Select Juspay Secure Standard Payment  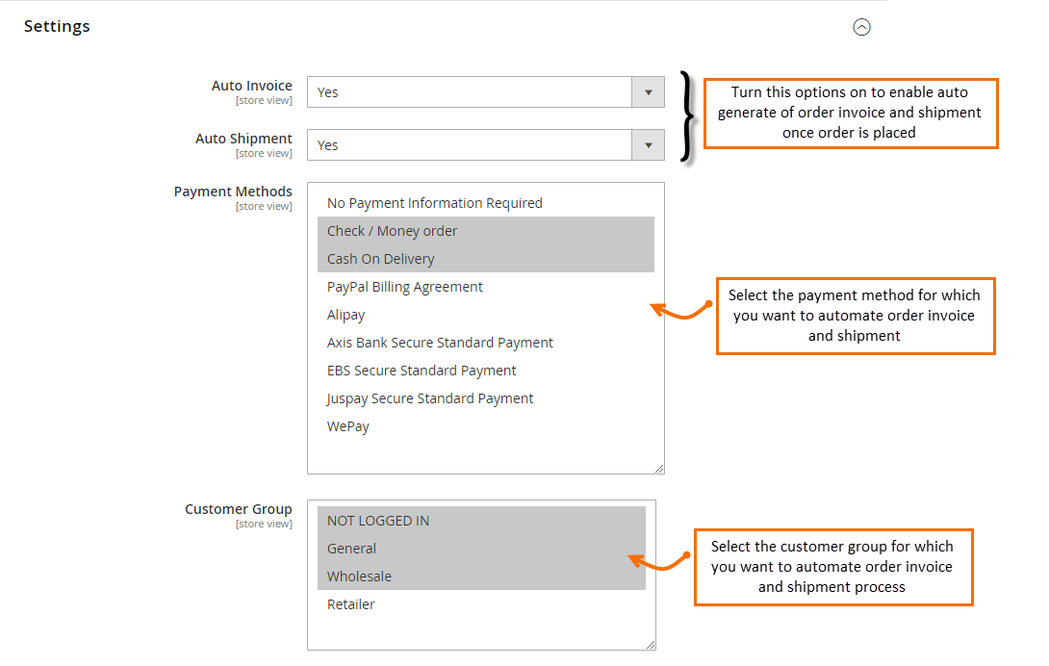pyautogui.click(x=430, y=398)
